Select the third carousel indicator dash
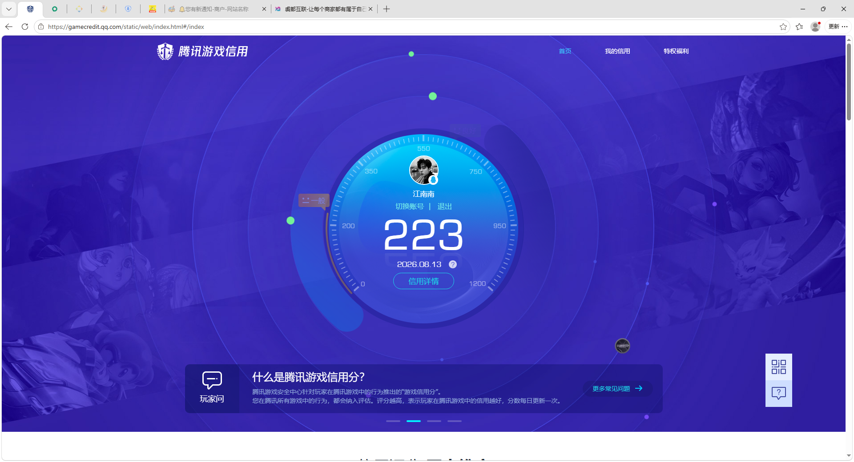The image size is (854, 462). click(x=434, y=421)
